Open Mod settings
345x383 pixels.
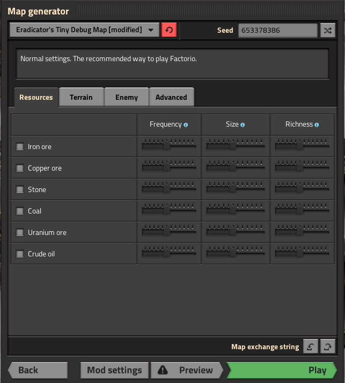pos(114,370)
